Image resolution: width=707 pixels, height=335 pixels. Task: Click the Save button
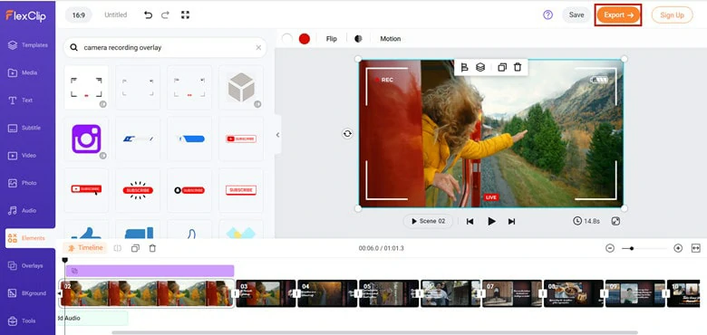click(x=576, y=14)
